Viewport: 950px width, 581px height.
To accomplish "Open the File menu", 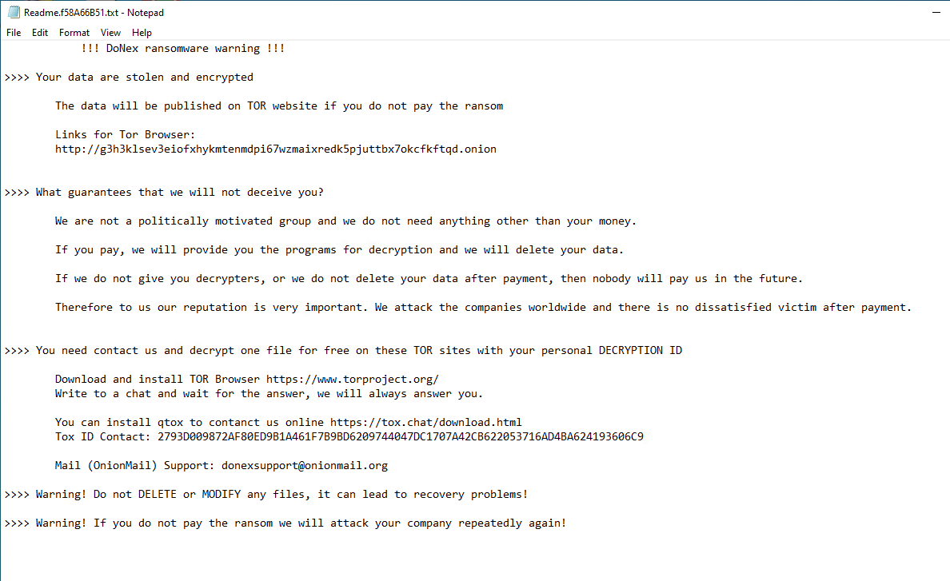I will (14, 33).
